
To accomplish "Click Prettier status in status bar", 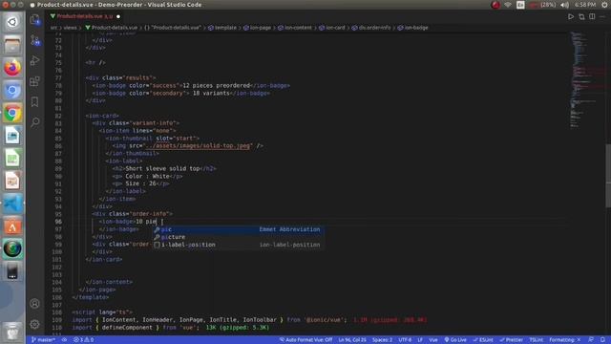I will [512, 340].
